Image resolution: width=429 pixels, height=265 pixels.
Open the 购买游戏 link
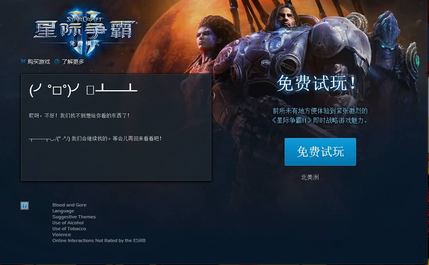(38, 62)
